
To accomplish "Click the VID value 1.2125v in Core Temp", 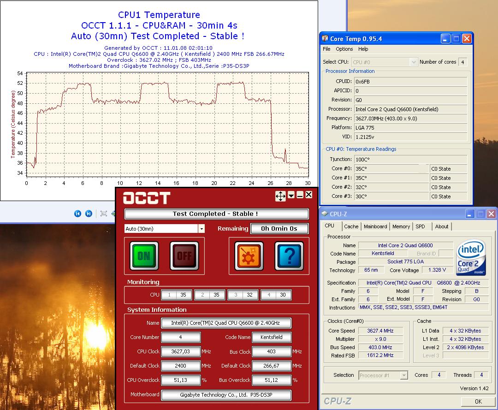I will [411, 137].
